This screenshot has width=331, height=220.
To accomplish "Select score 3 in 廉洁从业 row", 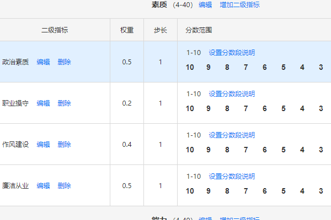I will click(x=321, y=191).
